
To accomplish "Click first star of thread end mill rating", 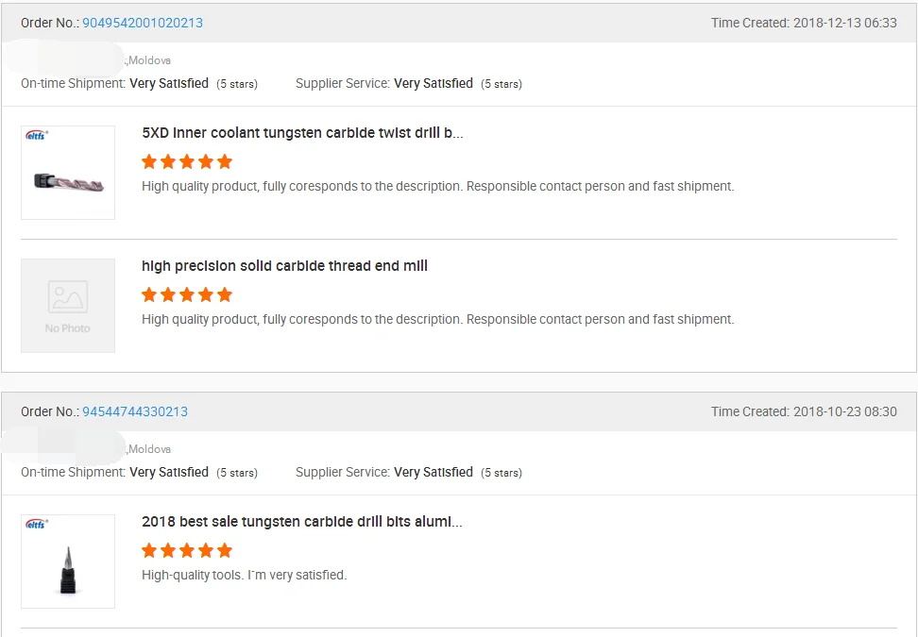I will tap(149, 294).
